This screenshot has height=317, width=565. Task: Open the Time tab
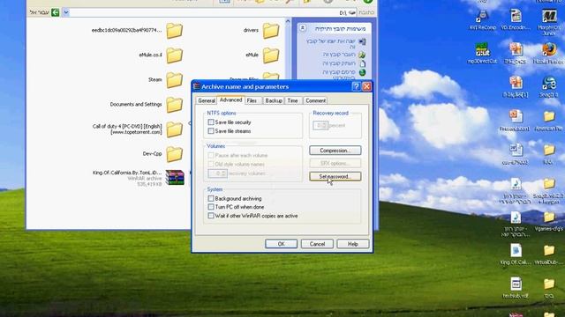292,100
